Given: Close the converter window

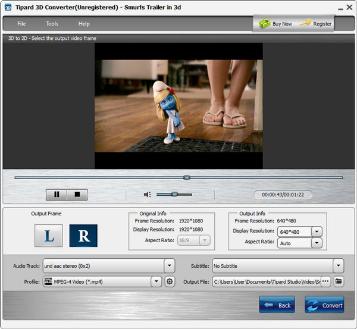Looking at the screenshot, I should point(349,7).
